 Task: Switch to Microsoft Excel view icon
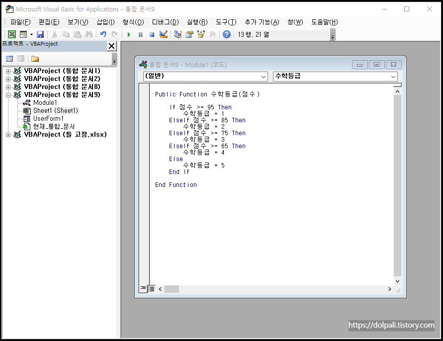(12, 34)
